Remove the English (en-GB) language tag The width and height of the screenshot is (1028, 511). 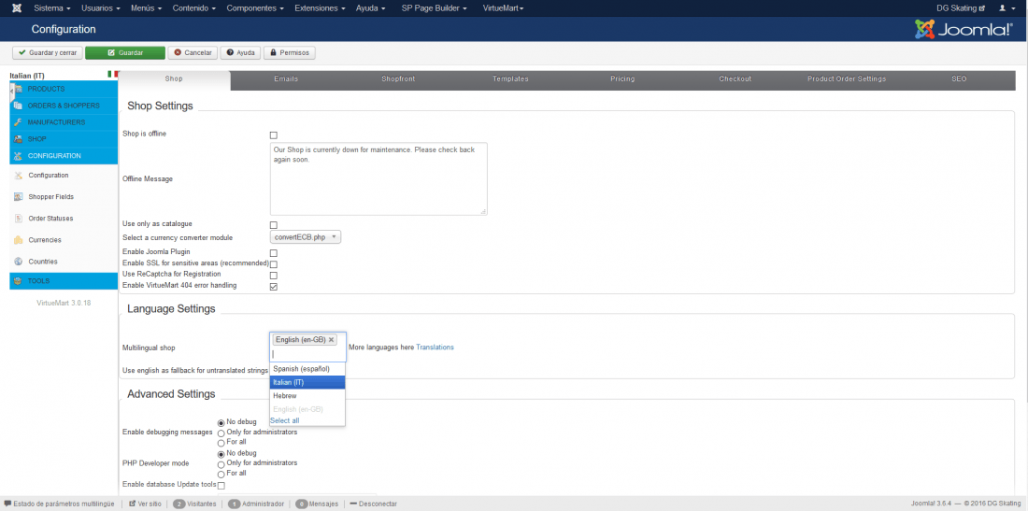tap(331, 339)
